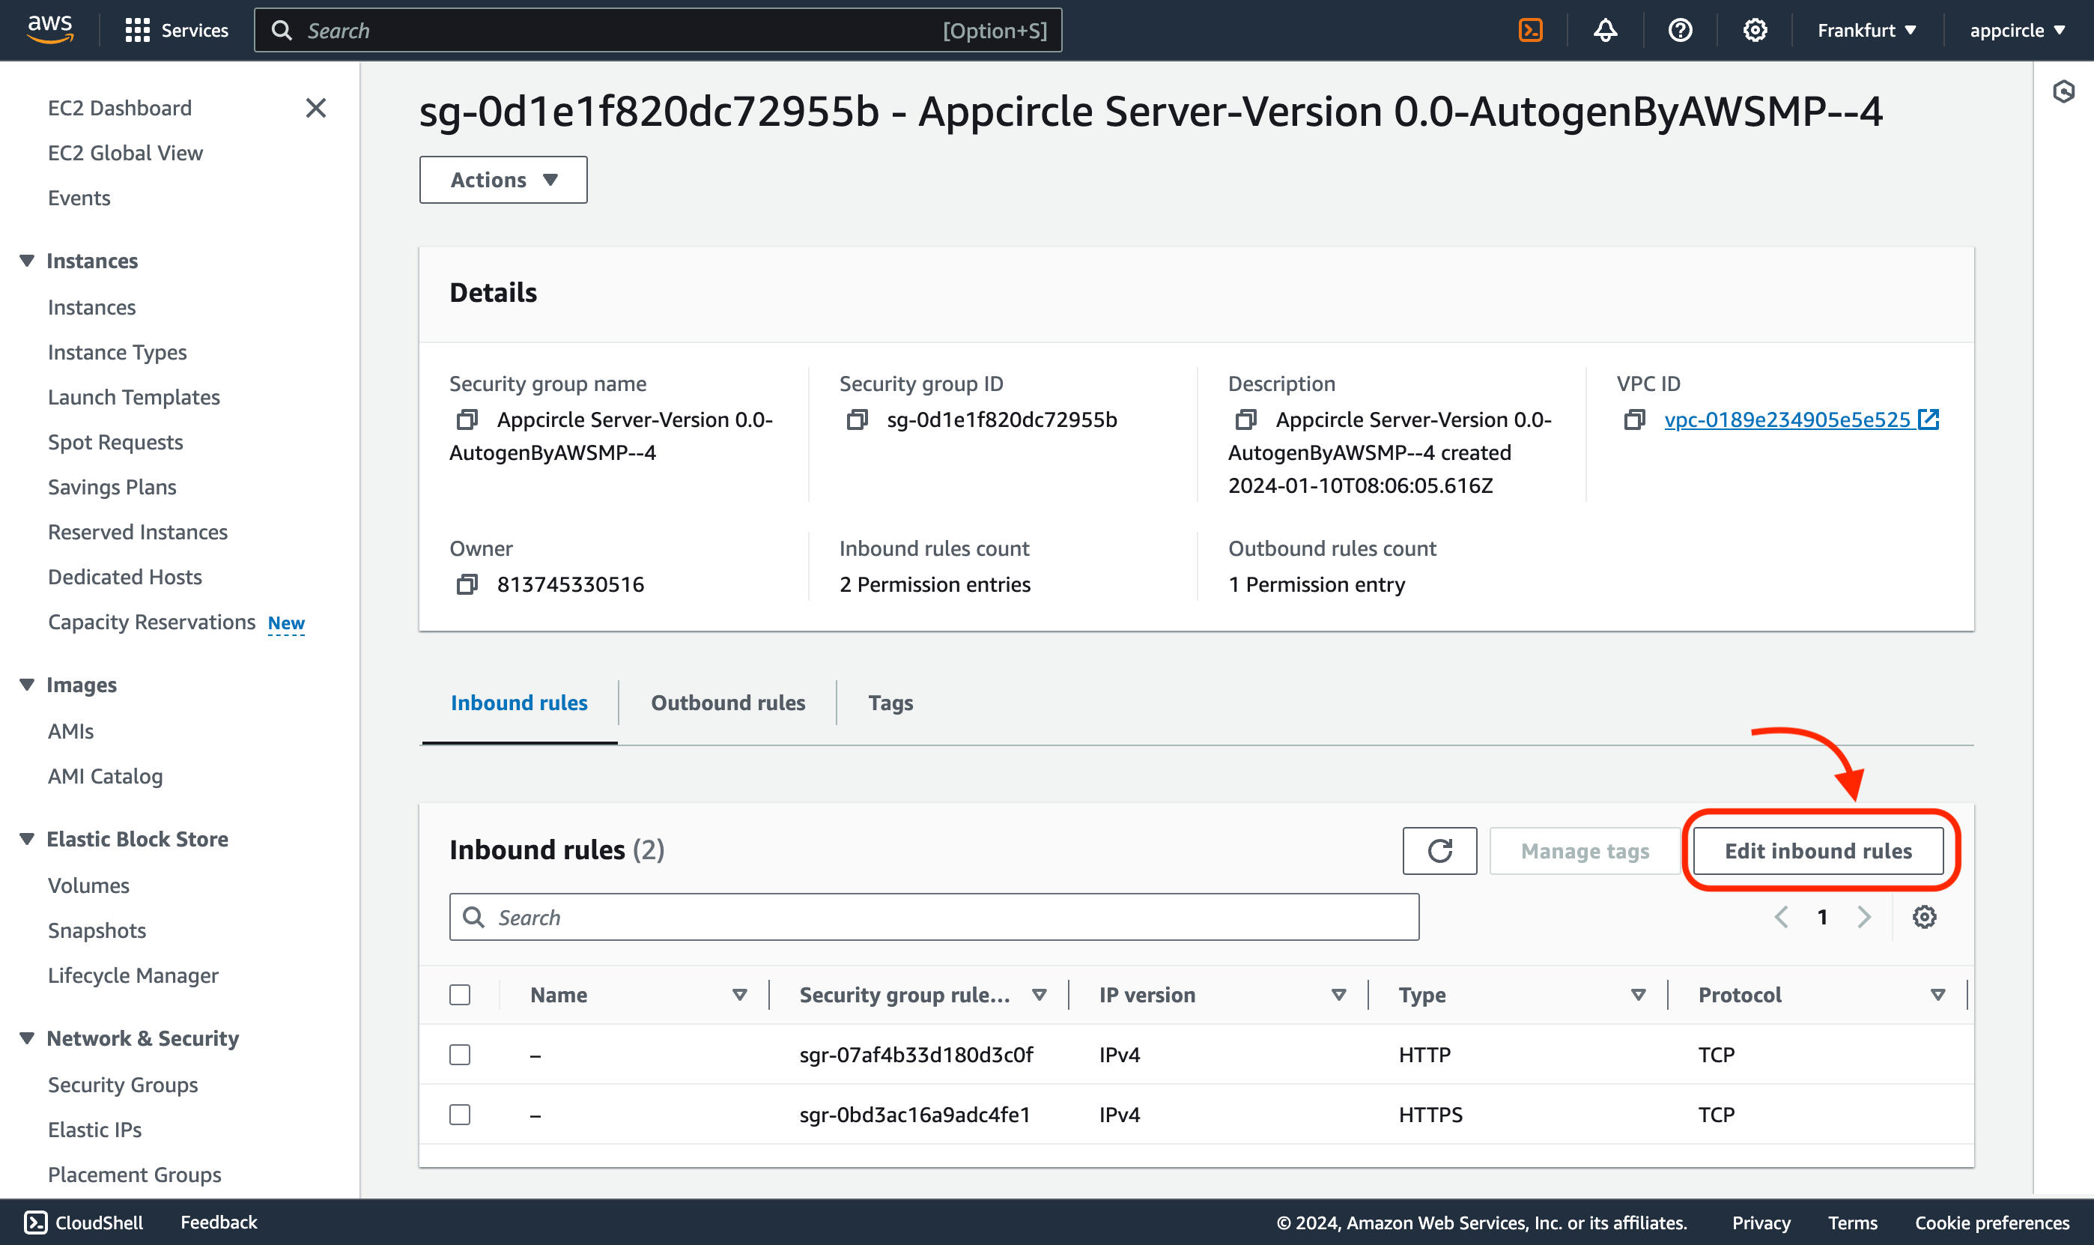Sort by the Protocol column

tap(1937, 994)
